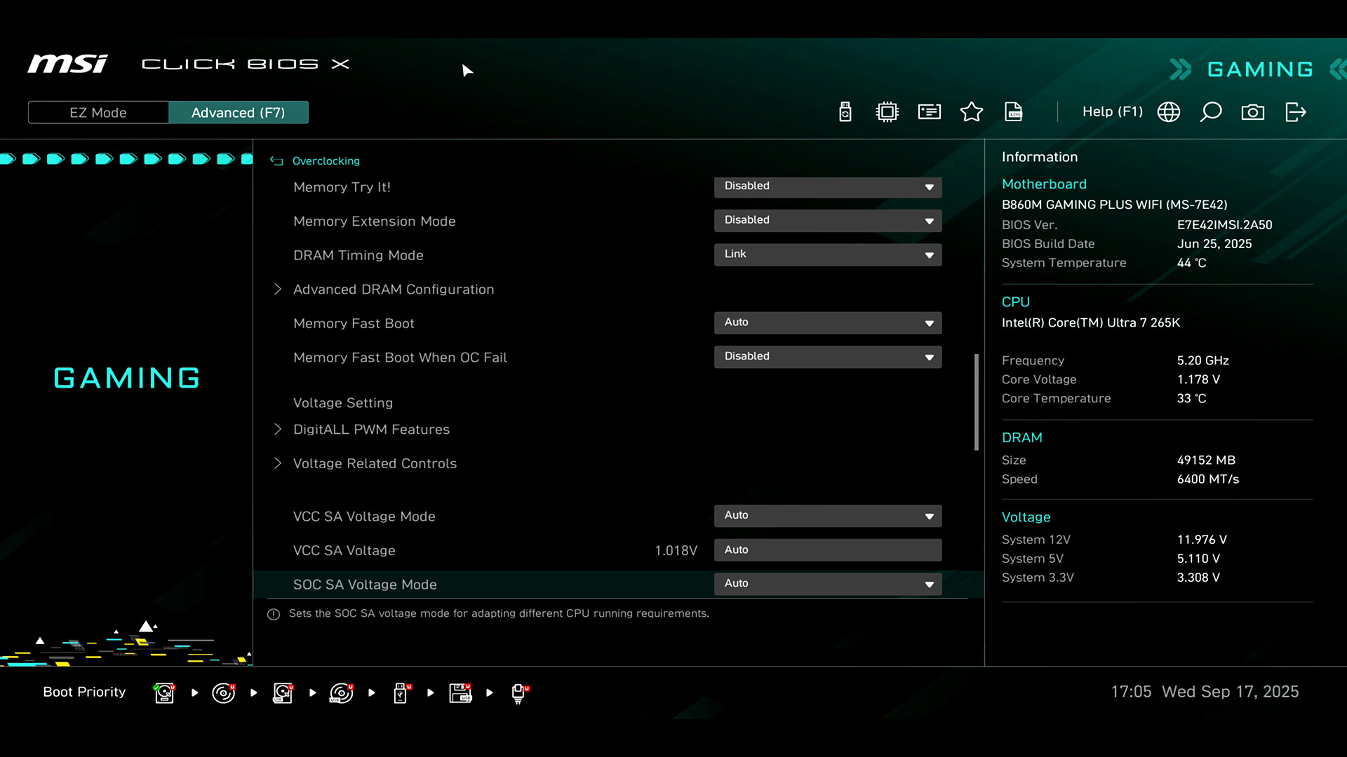1347x757 pixels.
Task: Switch to EZ Mode tab
Action: point(98,112)
